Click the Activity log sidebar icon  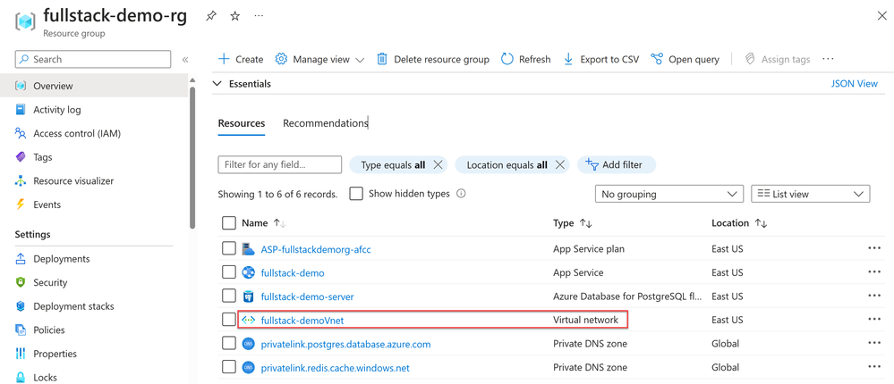[x=21, y=110]
